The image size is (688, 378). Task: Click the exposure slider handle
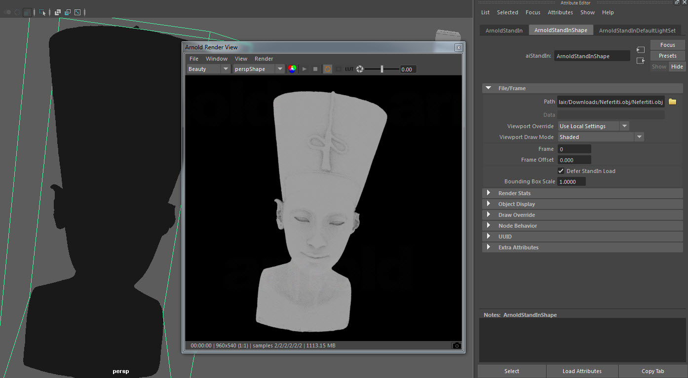pos(382,69)
